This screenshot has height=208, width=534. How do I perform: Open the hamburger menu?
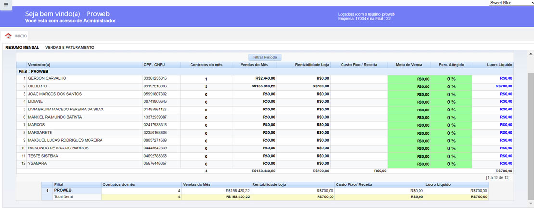pyautogui.click(x=5, y=4)
